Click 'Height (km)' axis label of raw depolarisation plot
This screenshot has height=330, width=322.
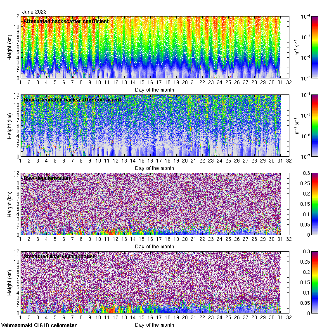point(9,204)
